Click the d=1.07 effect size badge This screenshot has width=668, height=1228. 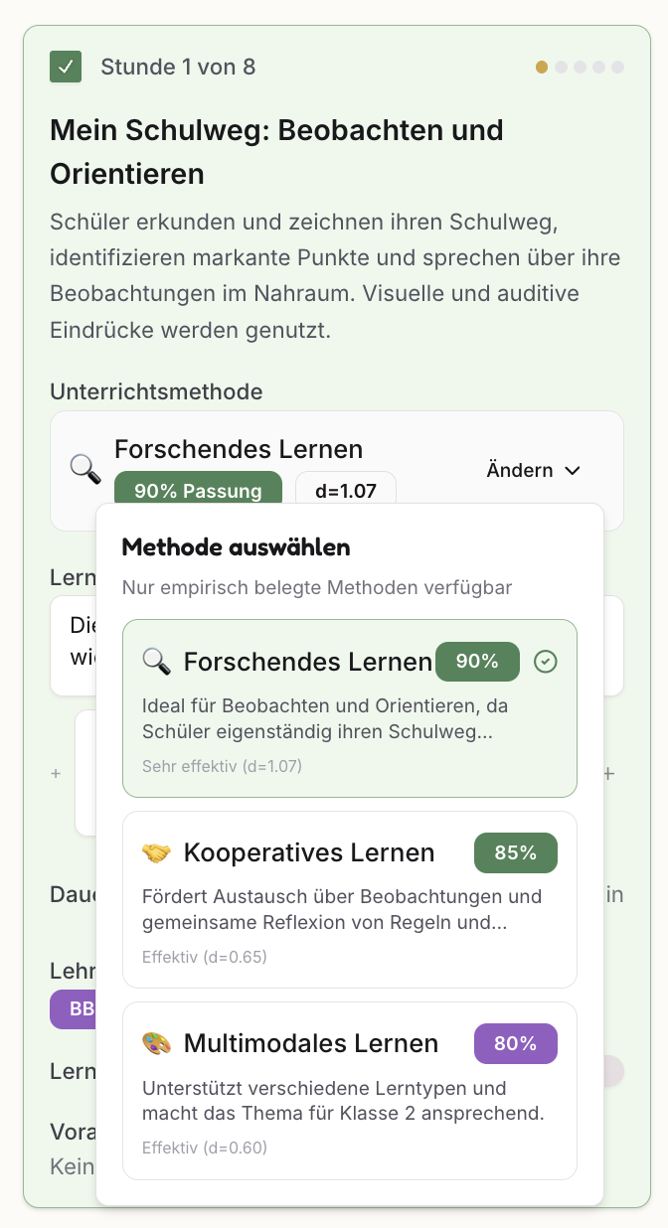point(346,491)
